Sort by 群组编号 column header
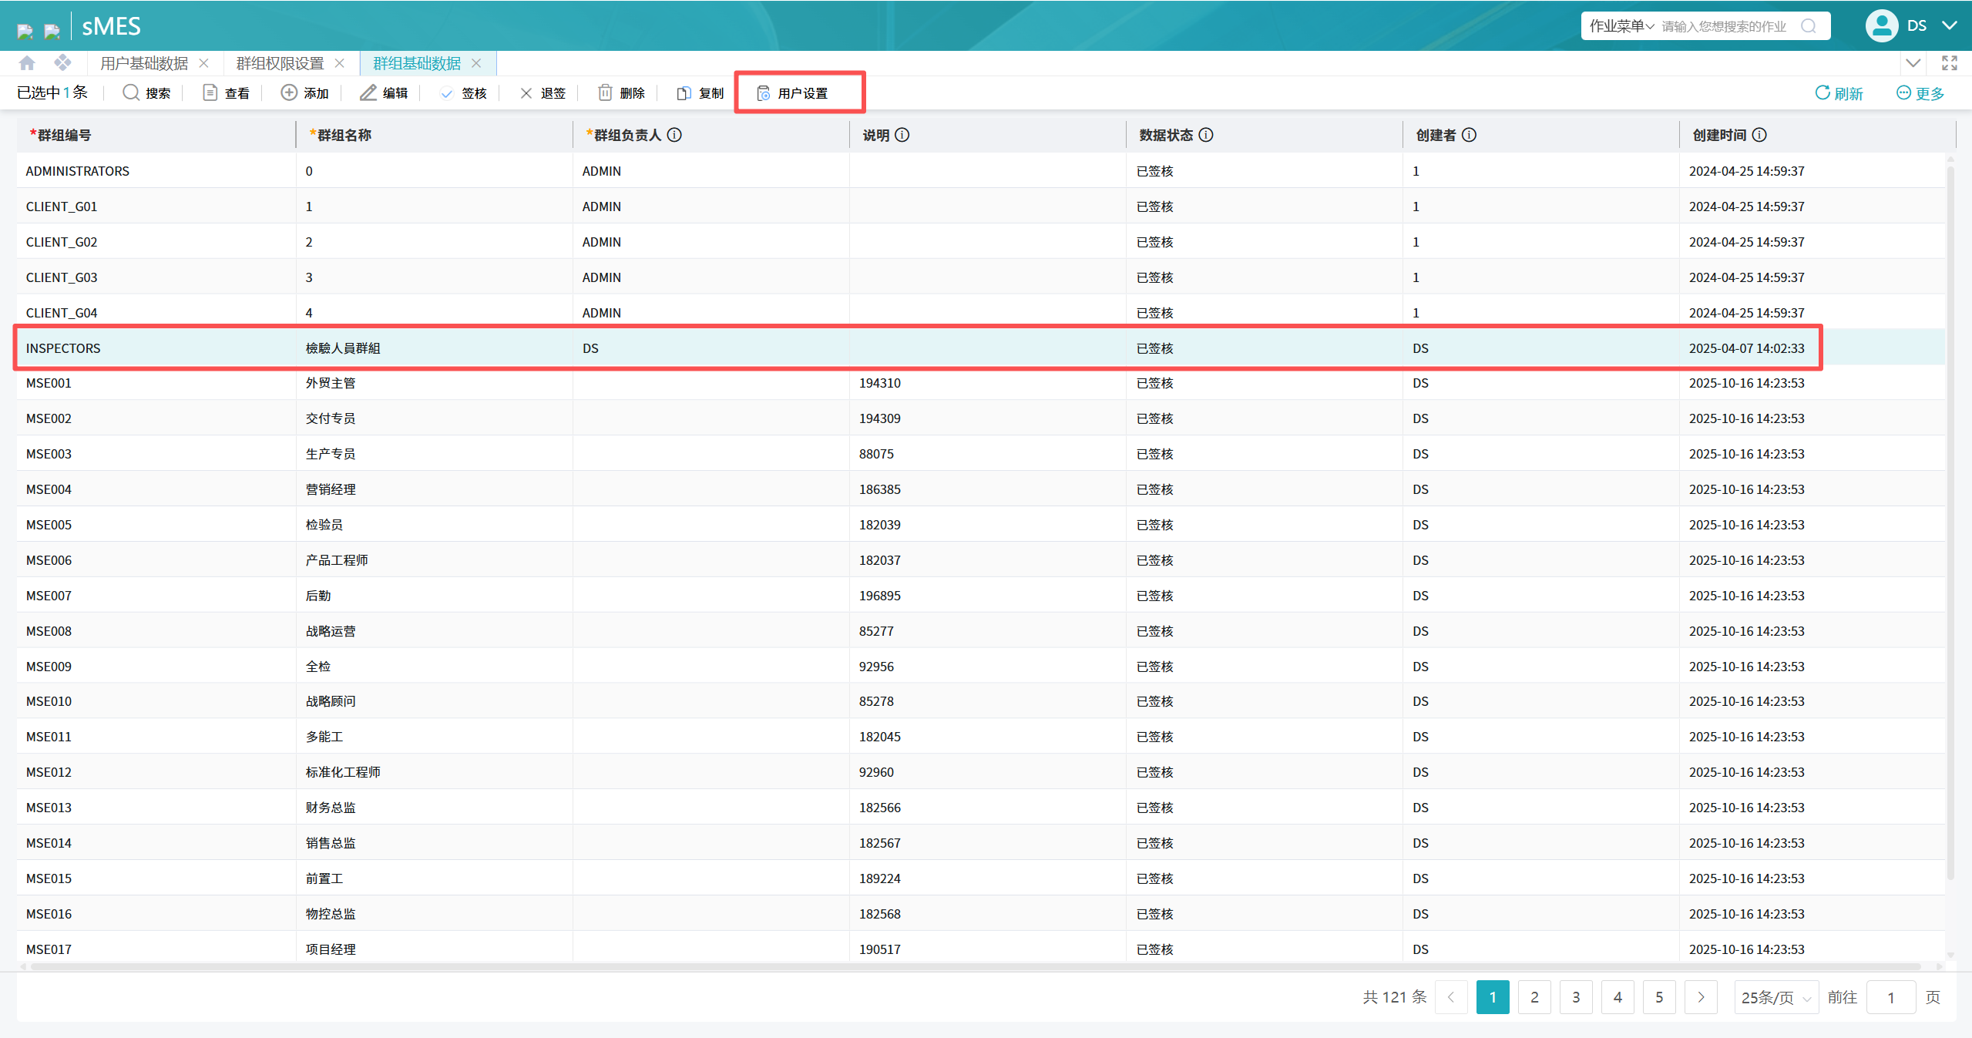Viewport: 1972px width, 1038px height. pyautogui.click(x=156, y=135)
